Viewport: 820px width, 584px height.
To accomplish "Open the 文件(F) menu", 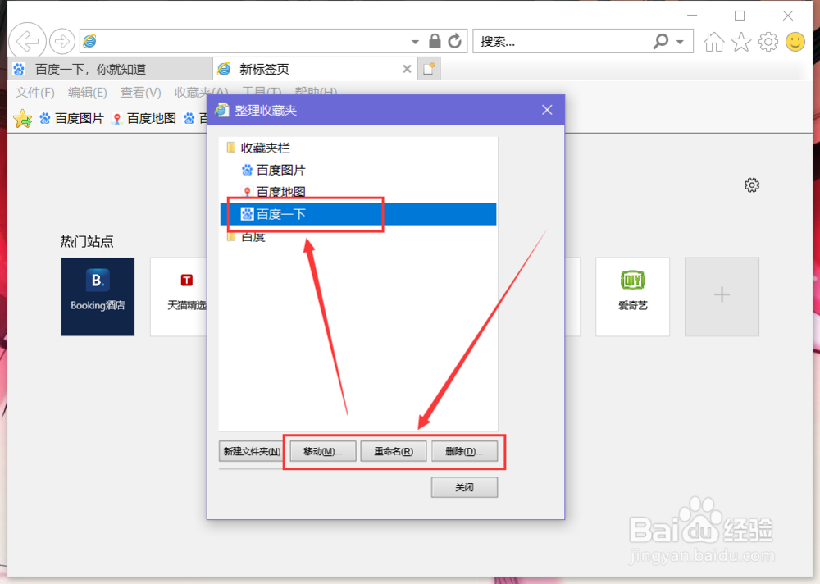I will [35, 93].
